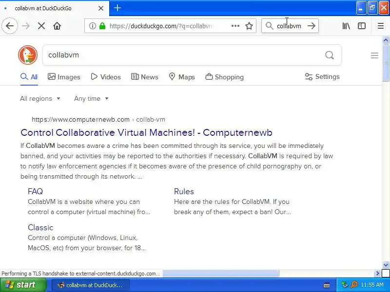The height and width of the screenshot is (292, 390).
Task: Click the vertical scrollbar up arrow
Action: 386,40
